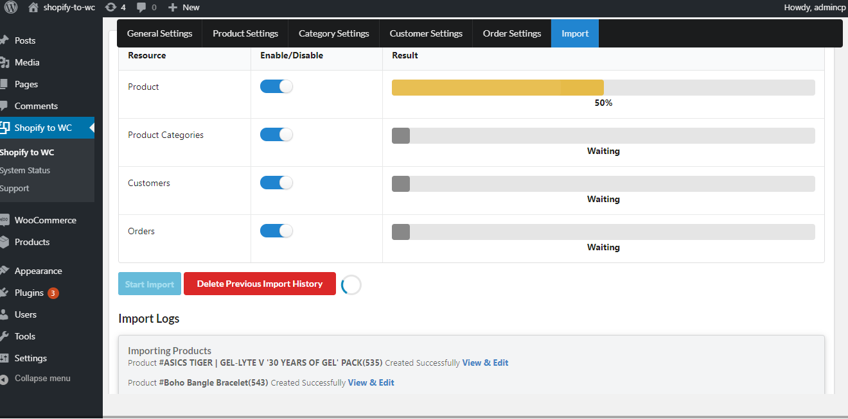Toggle the Product Categories import switch
This screenshot has height=419, width=848.
(276, 135)
